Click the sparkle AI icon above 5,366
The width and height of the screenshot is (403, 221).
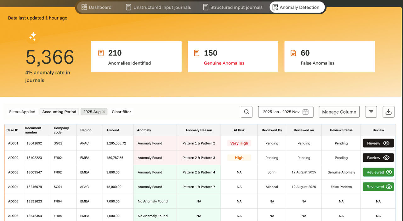click(x=33, y=37)
